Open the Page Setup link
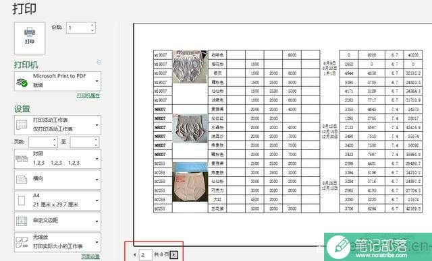432x261 pixels. [90, 256]
